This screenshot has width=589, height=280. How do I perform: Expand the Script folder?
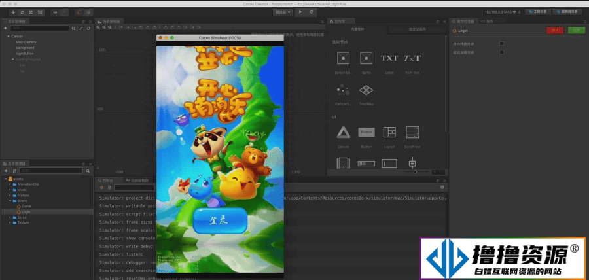click(10, 217)
